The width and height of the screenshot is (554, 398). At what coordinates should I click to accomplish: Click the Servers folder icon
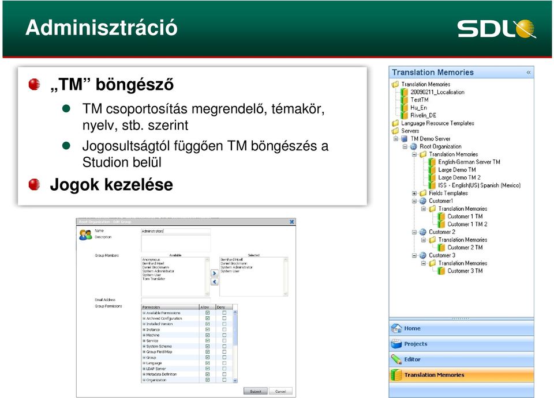[x=395, y=131]
